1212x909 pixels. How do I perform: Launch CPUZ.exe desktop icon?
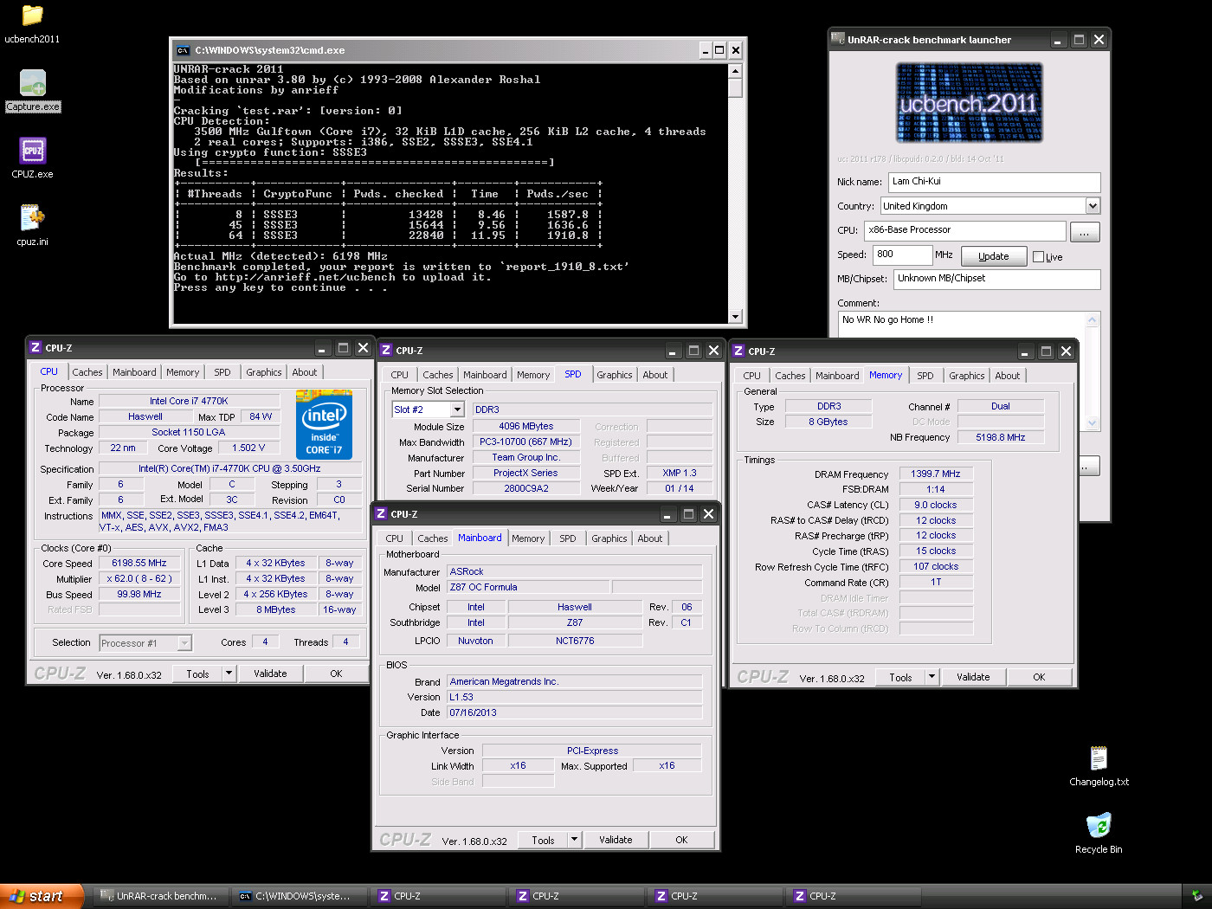33,158
